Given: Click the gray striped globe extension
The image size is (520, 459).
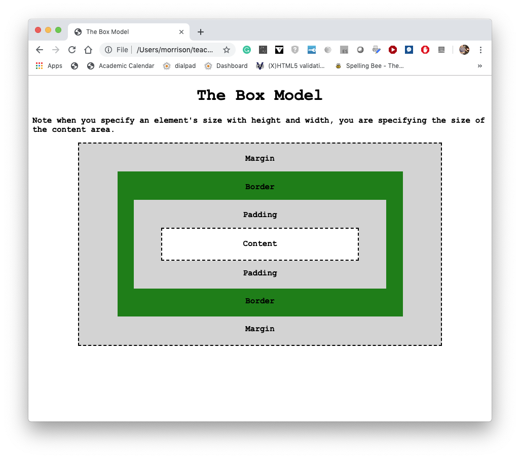Looking at the screenshot, I should (327, 50).
